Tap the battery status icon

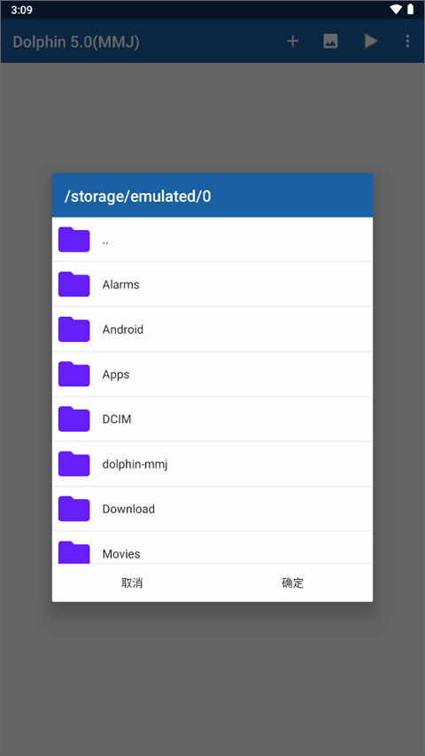coord(410,9)
